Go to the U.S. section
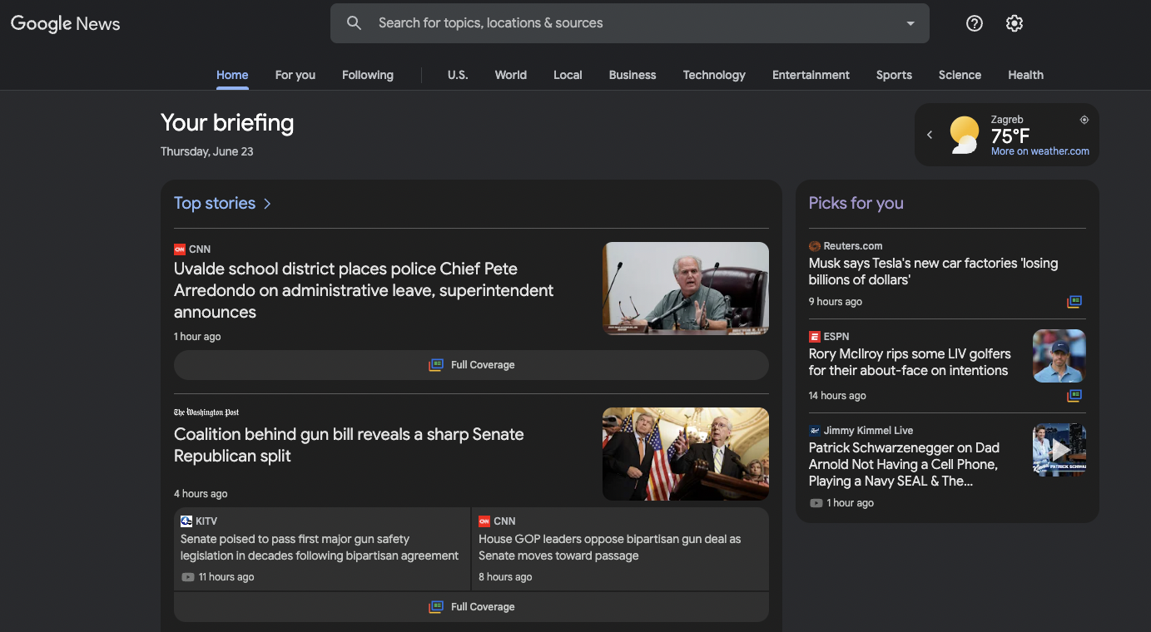This screenshot has width=1151, height=632. [x=458, y=75]
